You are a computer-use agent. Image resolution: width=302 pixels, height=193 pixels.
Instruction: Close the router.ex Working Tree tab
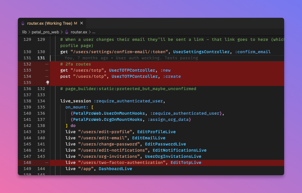pos(81,23)
